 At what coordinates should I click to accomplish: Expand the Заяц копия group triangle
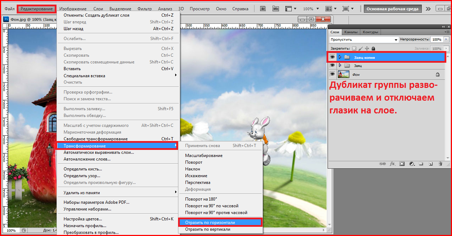[x=340, y=57]
